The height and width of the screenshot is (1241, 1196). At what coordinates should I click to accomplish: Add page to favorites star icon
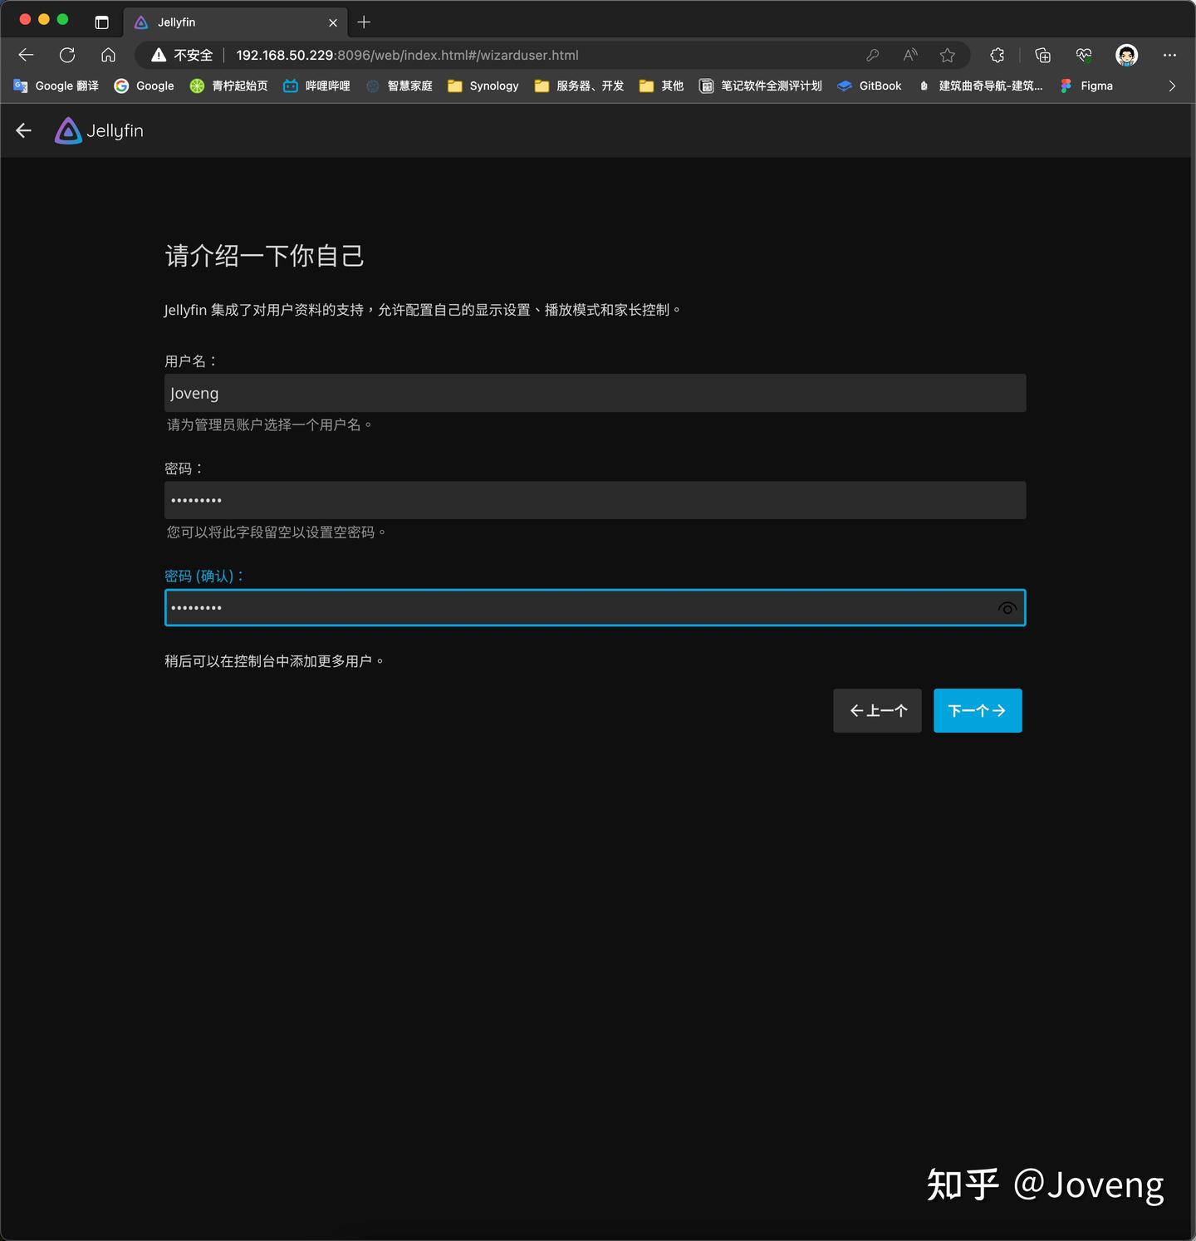click(x=947, y=55)
